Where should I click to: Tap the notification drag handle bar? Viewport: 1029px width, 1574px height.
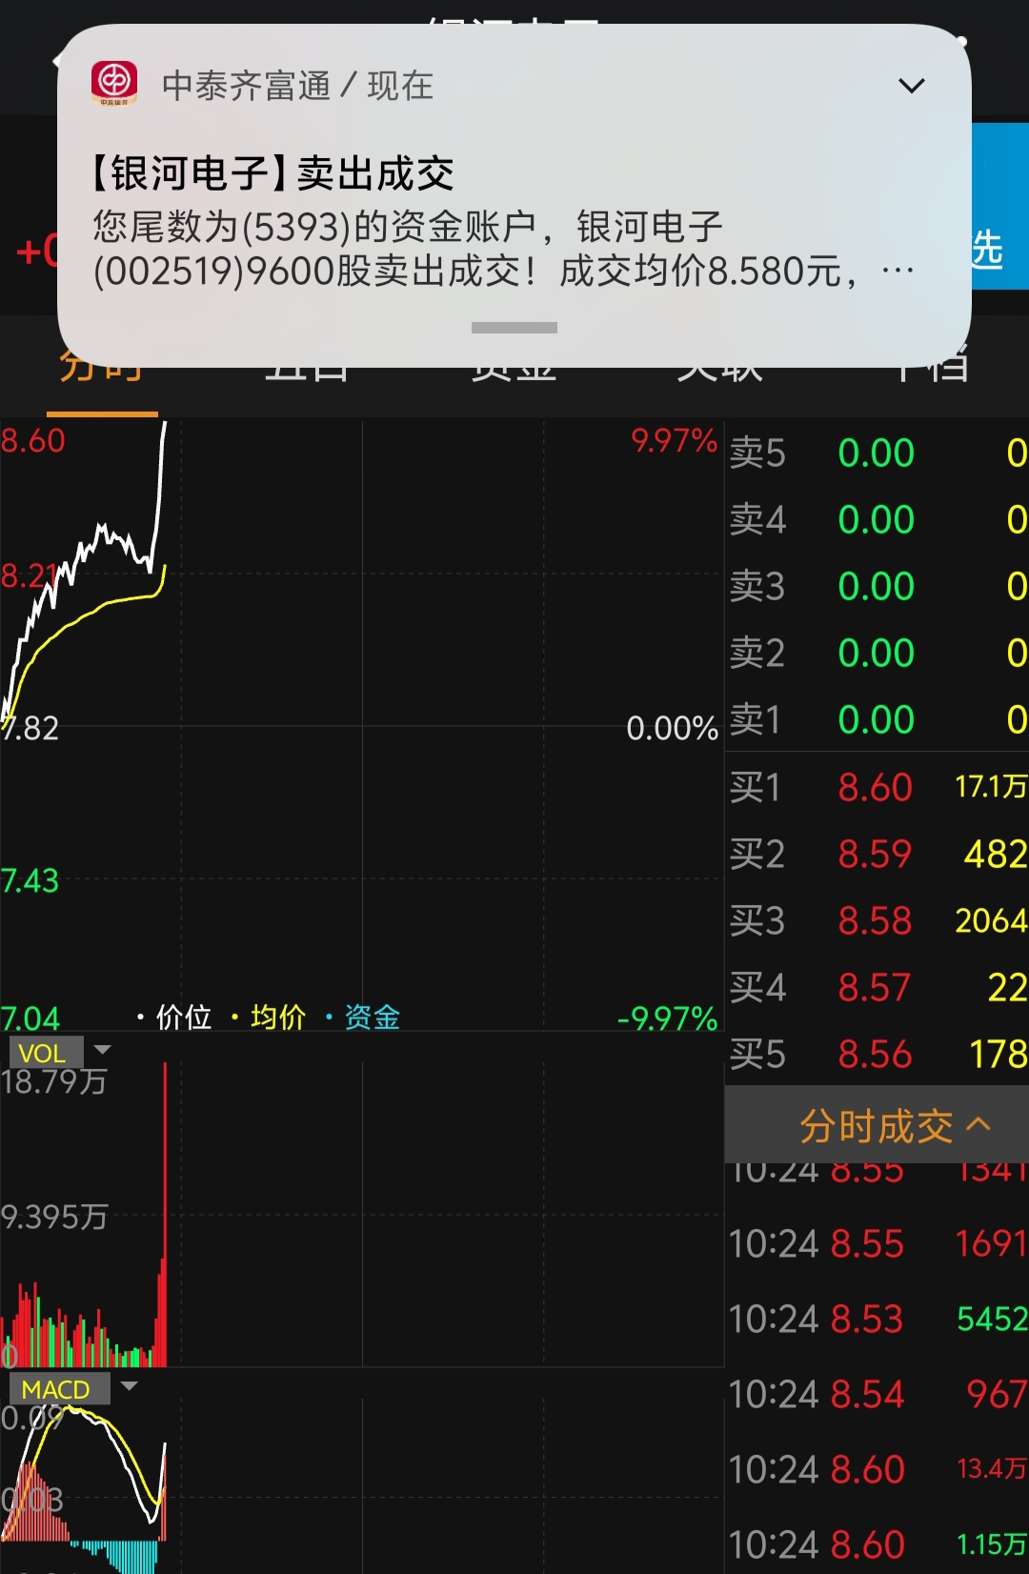click(x=514, y=327)
